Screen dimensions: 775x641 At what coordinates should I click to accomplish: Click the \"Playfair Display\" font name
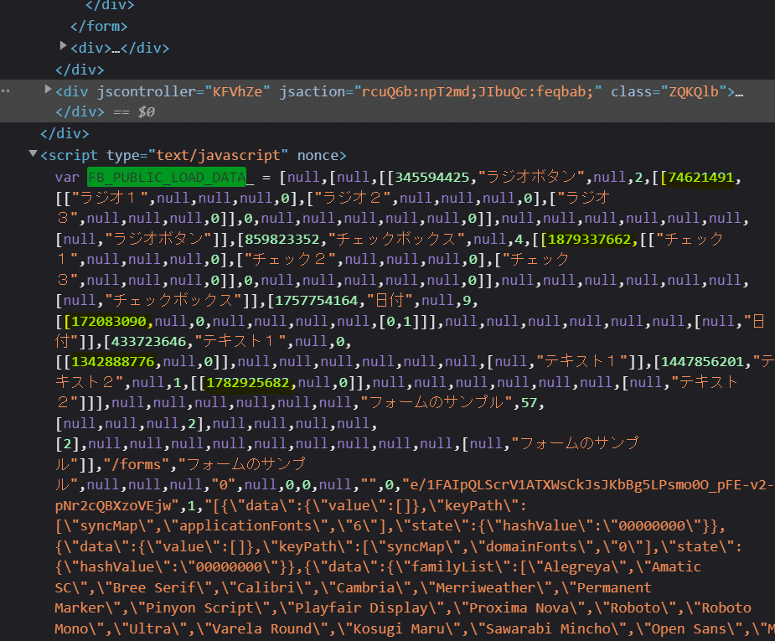364,608
